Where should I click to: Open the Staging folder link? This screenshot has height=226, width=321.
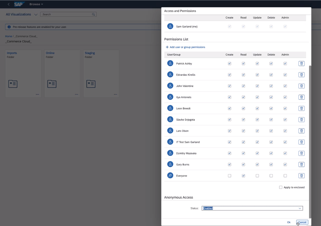pyautogui.click(x=90, y=53)
